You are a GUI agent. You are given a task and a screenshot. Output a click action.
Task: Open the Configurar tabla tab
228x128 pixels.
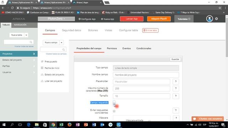pyautogui.click(x=128, y=30)
